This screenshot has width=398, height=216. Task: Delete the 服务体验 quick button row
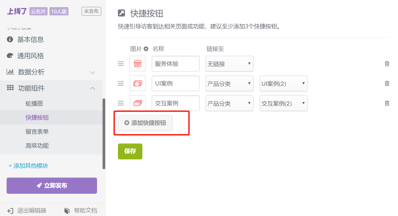point(387,64)
